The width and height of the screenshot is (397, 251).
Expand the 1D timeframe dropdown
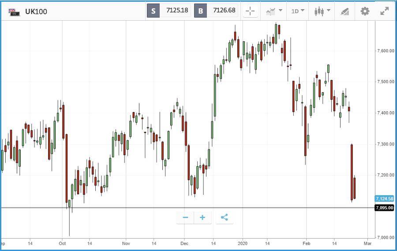[x=298, y=11]
